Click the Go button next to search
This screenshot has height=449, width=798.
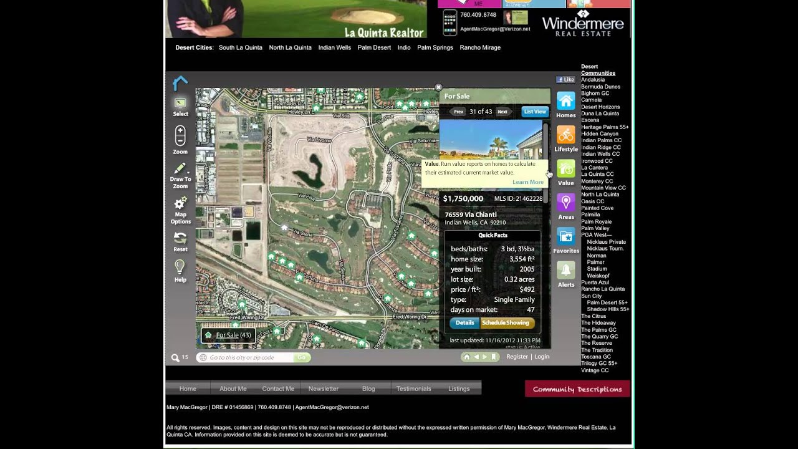point(302,357)
